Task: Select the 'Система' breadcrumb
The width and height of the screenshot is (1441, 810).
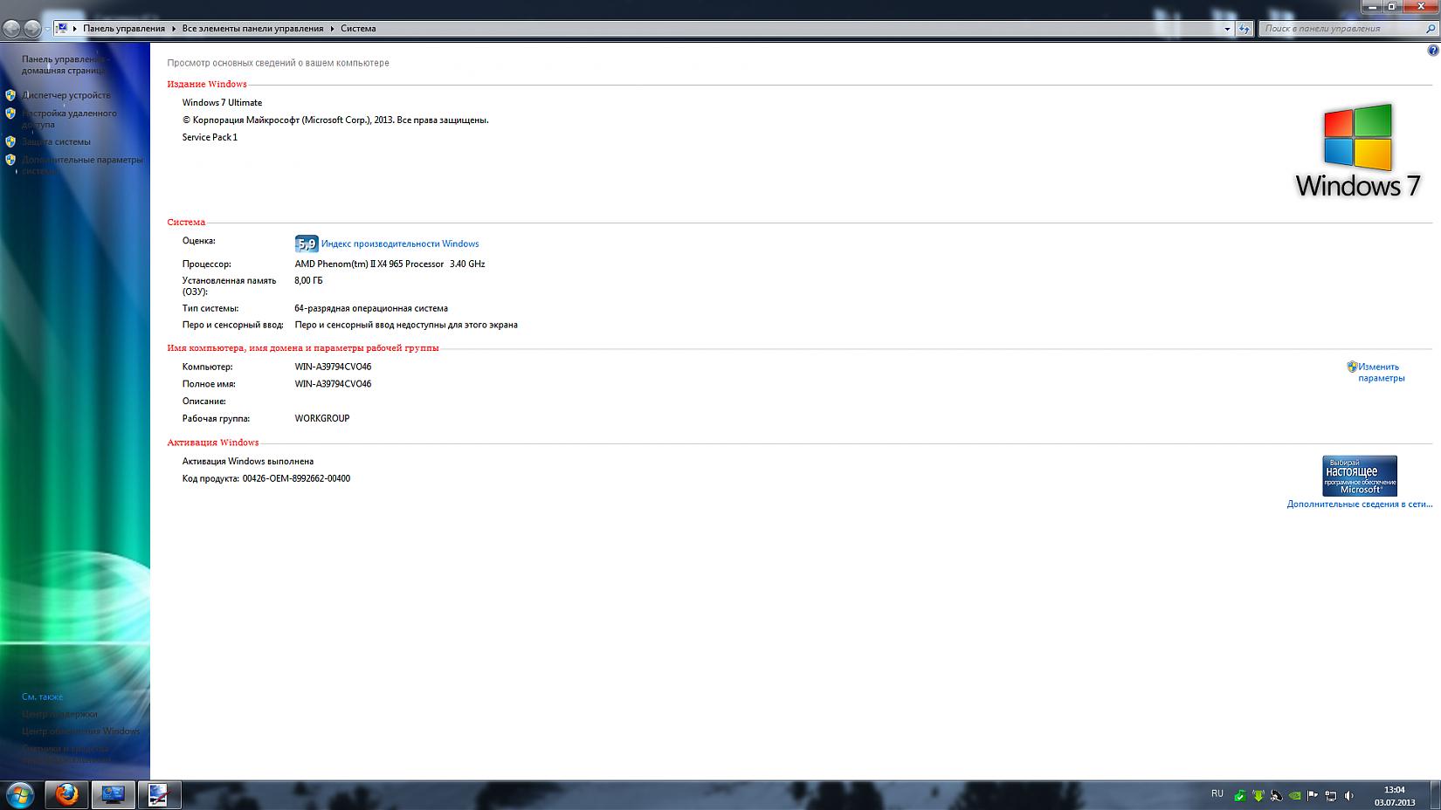Action: click(358, 29)
